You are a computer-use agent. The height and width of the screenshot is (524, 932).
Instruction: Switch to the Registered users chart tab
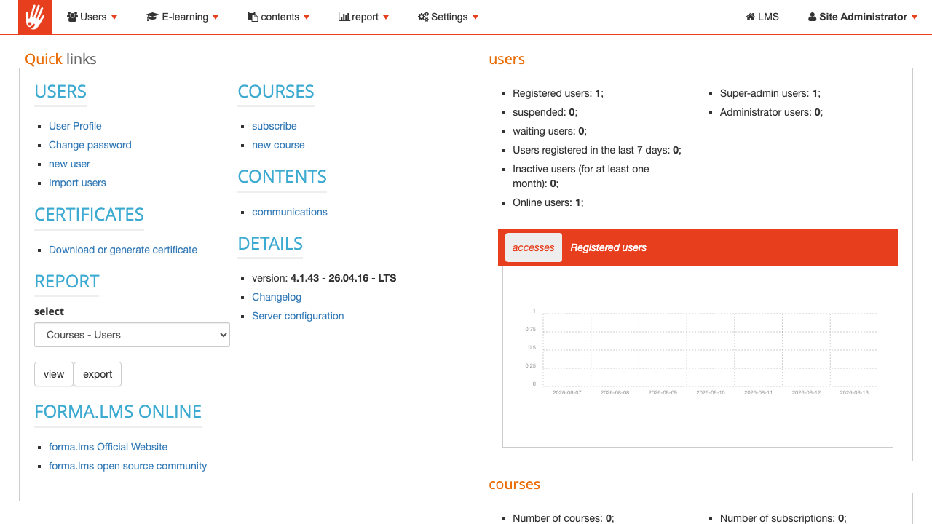click(609, 247)
